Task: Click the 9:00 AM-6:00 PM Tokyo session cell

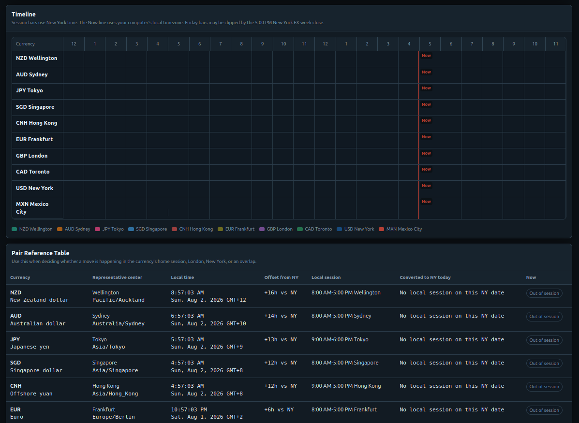Action: pos(340,339)
